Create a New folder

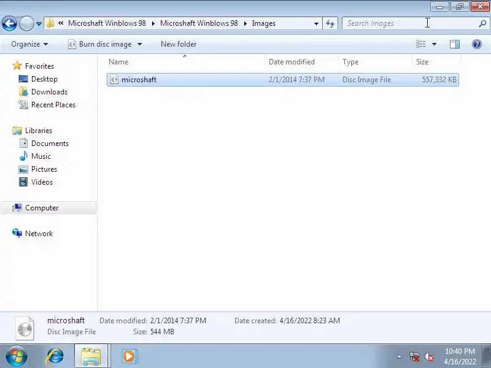pyautogui.click(x=179, y=44)
